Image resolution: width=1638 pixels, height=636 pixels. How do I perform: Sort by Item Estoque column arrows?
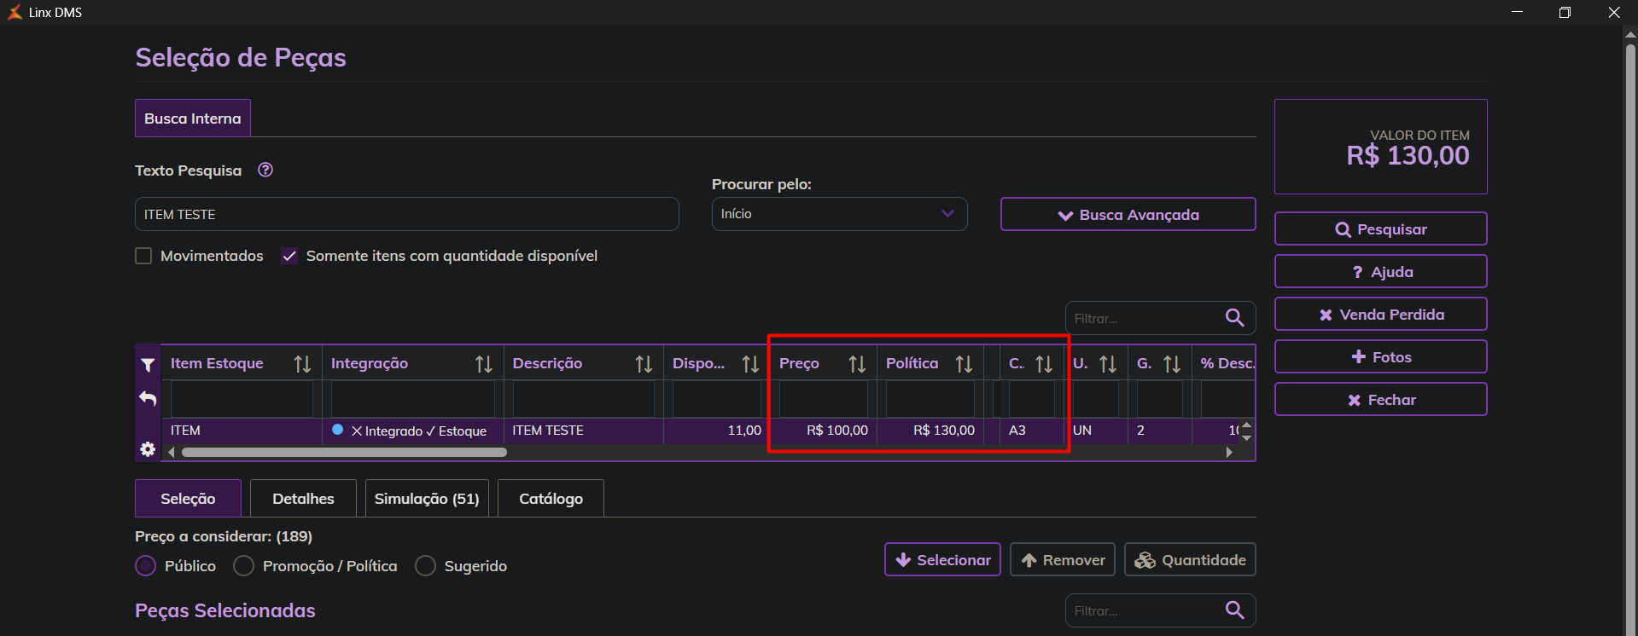[x=302, y=364]
